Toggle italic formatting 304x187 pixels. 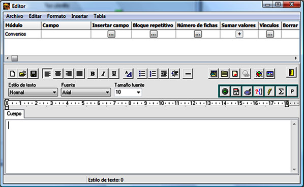[103, 74]
